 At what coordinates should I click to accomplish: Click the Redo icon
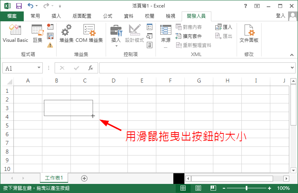click(46, 6)
